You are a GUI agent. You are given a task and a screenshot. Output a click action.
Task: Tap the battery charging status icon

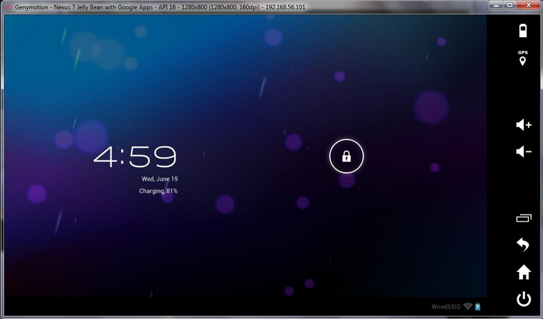(x=477, y=306)
